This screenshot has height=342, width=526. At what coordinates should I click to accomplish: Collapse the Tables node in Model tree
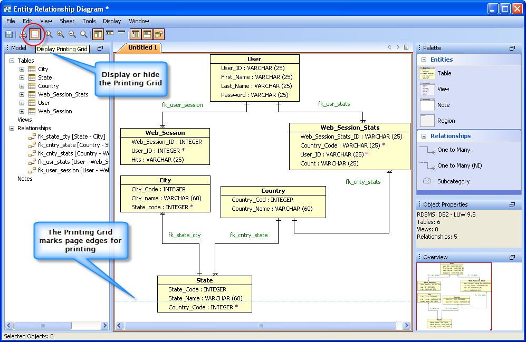point(12,61)
